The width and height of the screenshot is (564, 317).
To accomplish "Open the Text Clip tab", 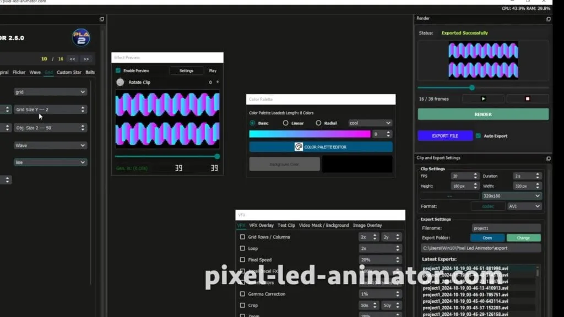I will [x=286, y=225].
